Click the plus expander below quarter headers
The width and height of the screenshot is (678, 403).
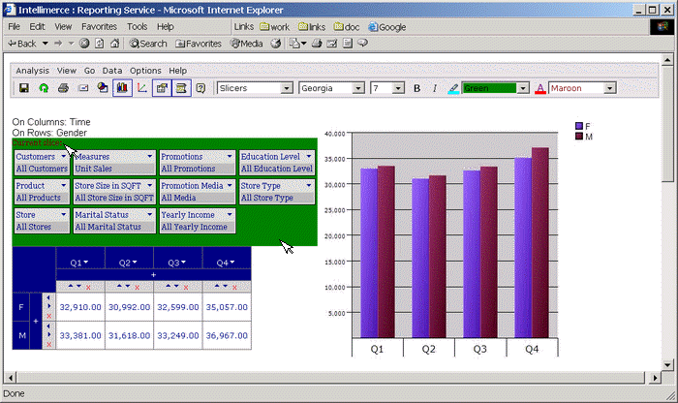tap(153, 275)
